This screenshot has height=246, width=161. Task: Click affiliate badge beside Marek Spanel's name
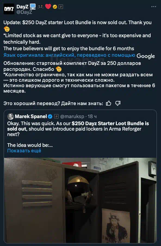(56, 116)
